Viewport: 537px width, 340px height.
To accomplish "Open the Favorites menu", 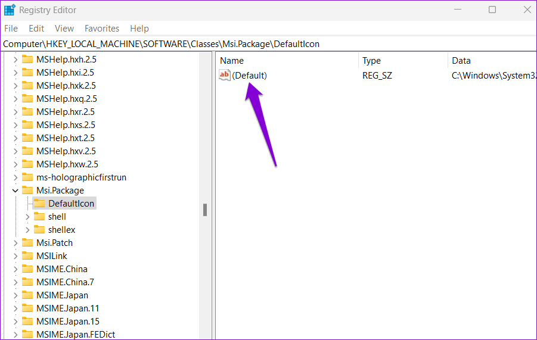I will click(x=101, y=29).
